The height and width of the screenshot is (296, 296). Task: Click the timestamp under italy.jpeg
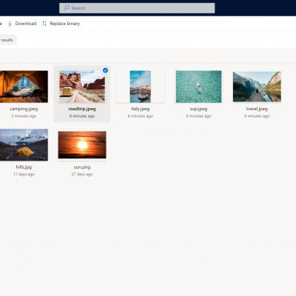click(x=141, y=116)
